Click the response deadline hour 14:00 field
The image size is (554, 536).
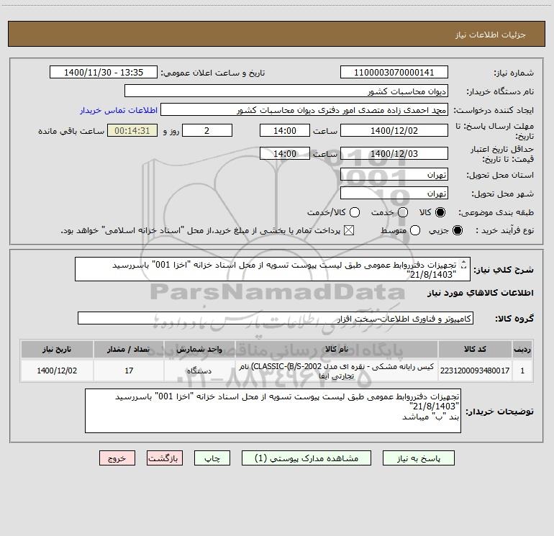click(x=285, y=130)
